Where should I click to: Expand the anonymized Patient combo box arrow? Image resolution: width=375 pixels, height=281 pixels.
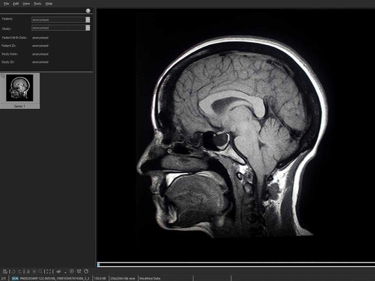pos(87,19)
